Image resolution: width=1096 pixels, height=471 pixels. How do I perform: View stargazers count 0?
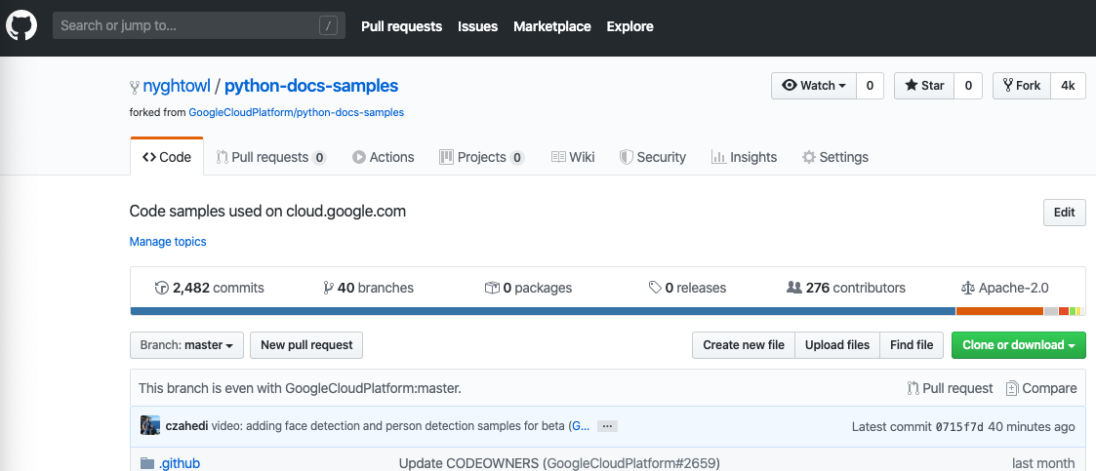[x=968, y=86]
